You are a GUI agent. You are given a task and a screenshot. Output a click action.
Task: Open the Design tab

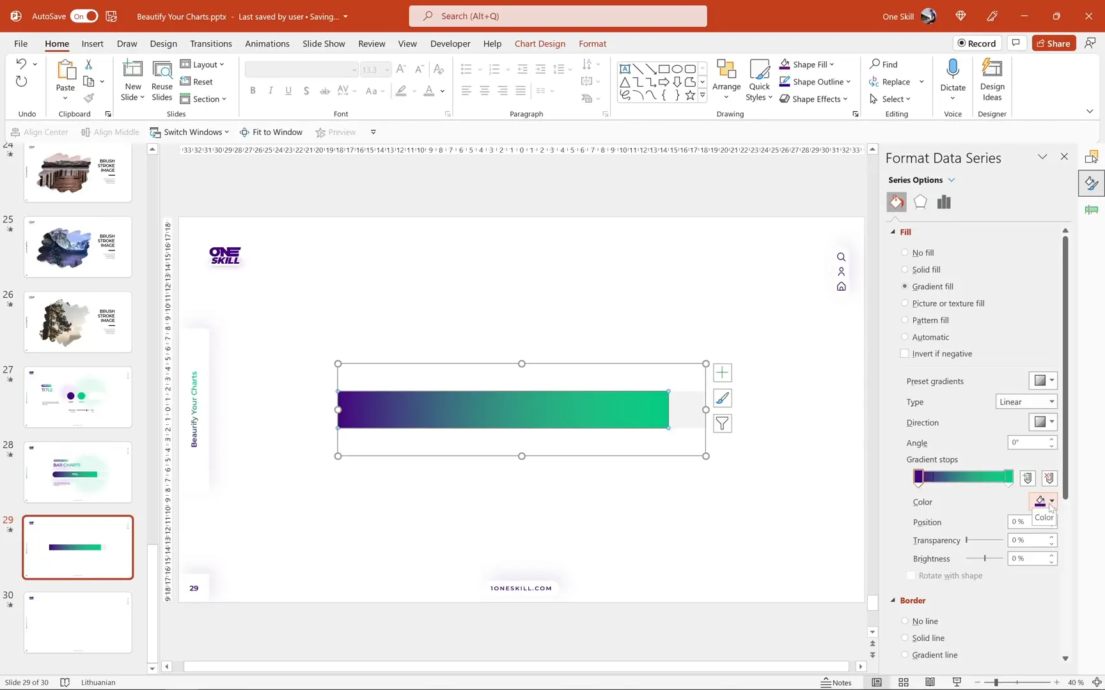(x=164, y=43)
